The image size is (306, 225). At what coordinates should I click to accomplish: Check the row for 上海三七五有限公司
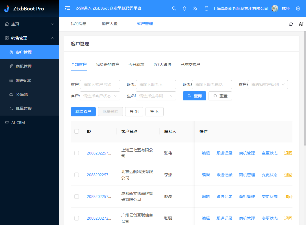pyautogui.click(x=77, y=153)
